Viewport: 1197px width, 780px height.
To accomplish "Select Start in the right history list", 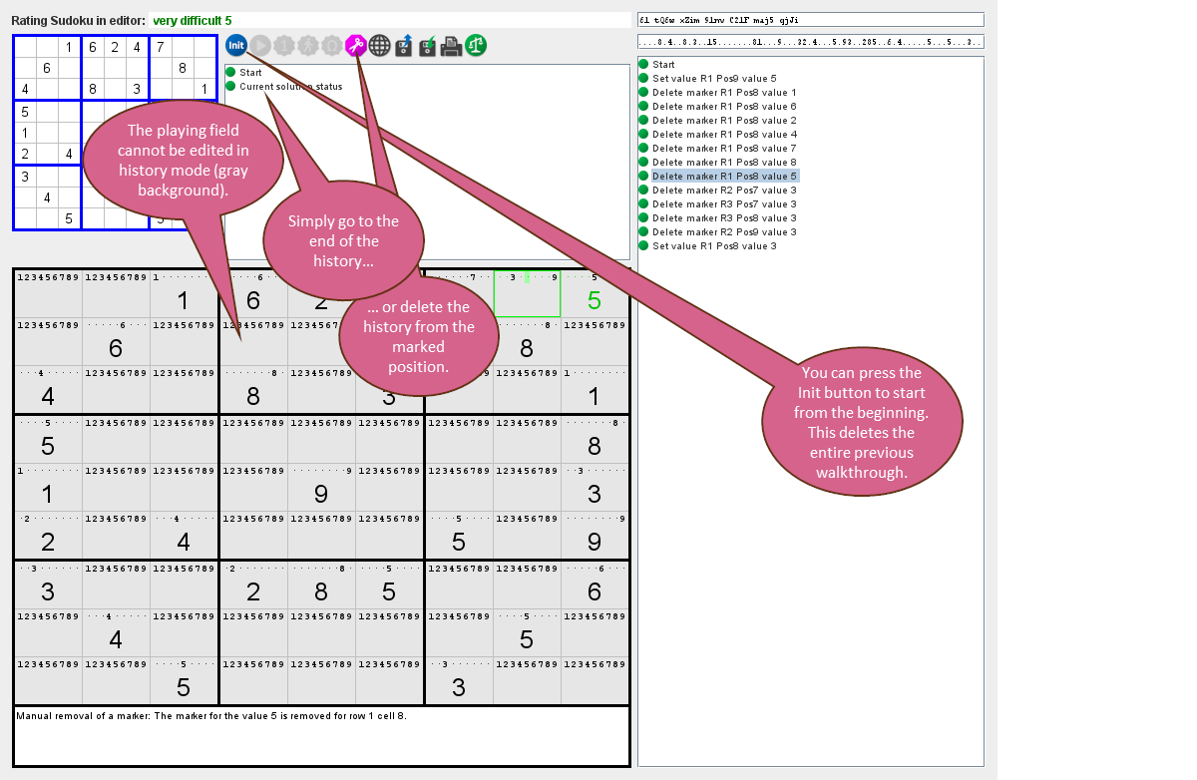I will [663, 65].
